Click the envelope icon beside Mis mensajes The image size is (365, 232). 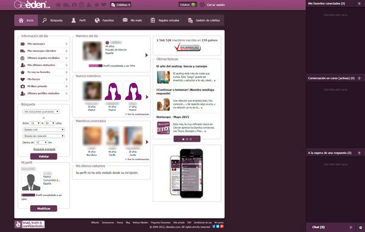23,44
